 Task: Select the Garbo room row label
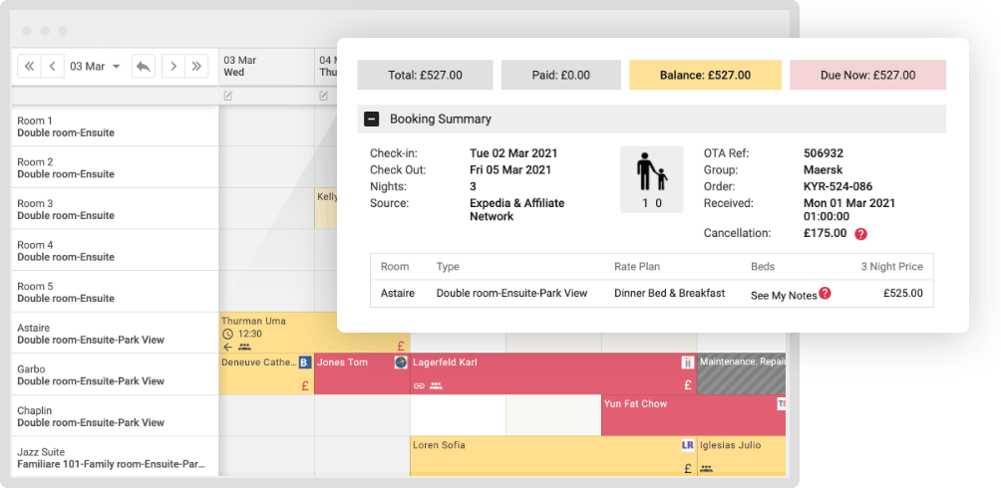pos(115,374)
